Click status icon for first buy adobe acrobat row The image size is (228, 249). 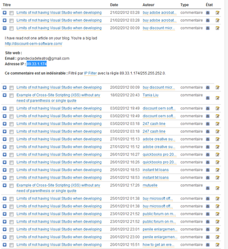click(208, 12)
